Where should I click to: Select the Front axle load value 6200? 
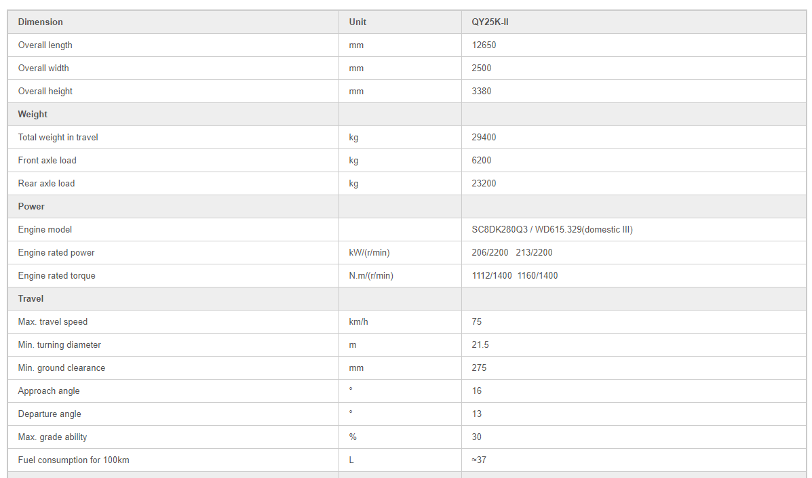coord(481,161)
